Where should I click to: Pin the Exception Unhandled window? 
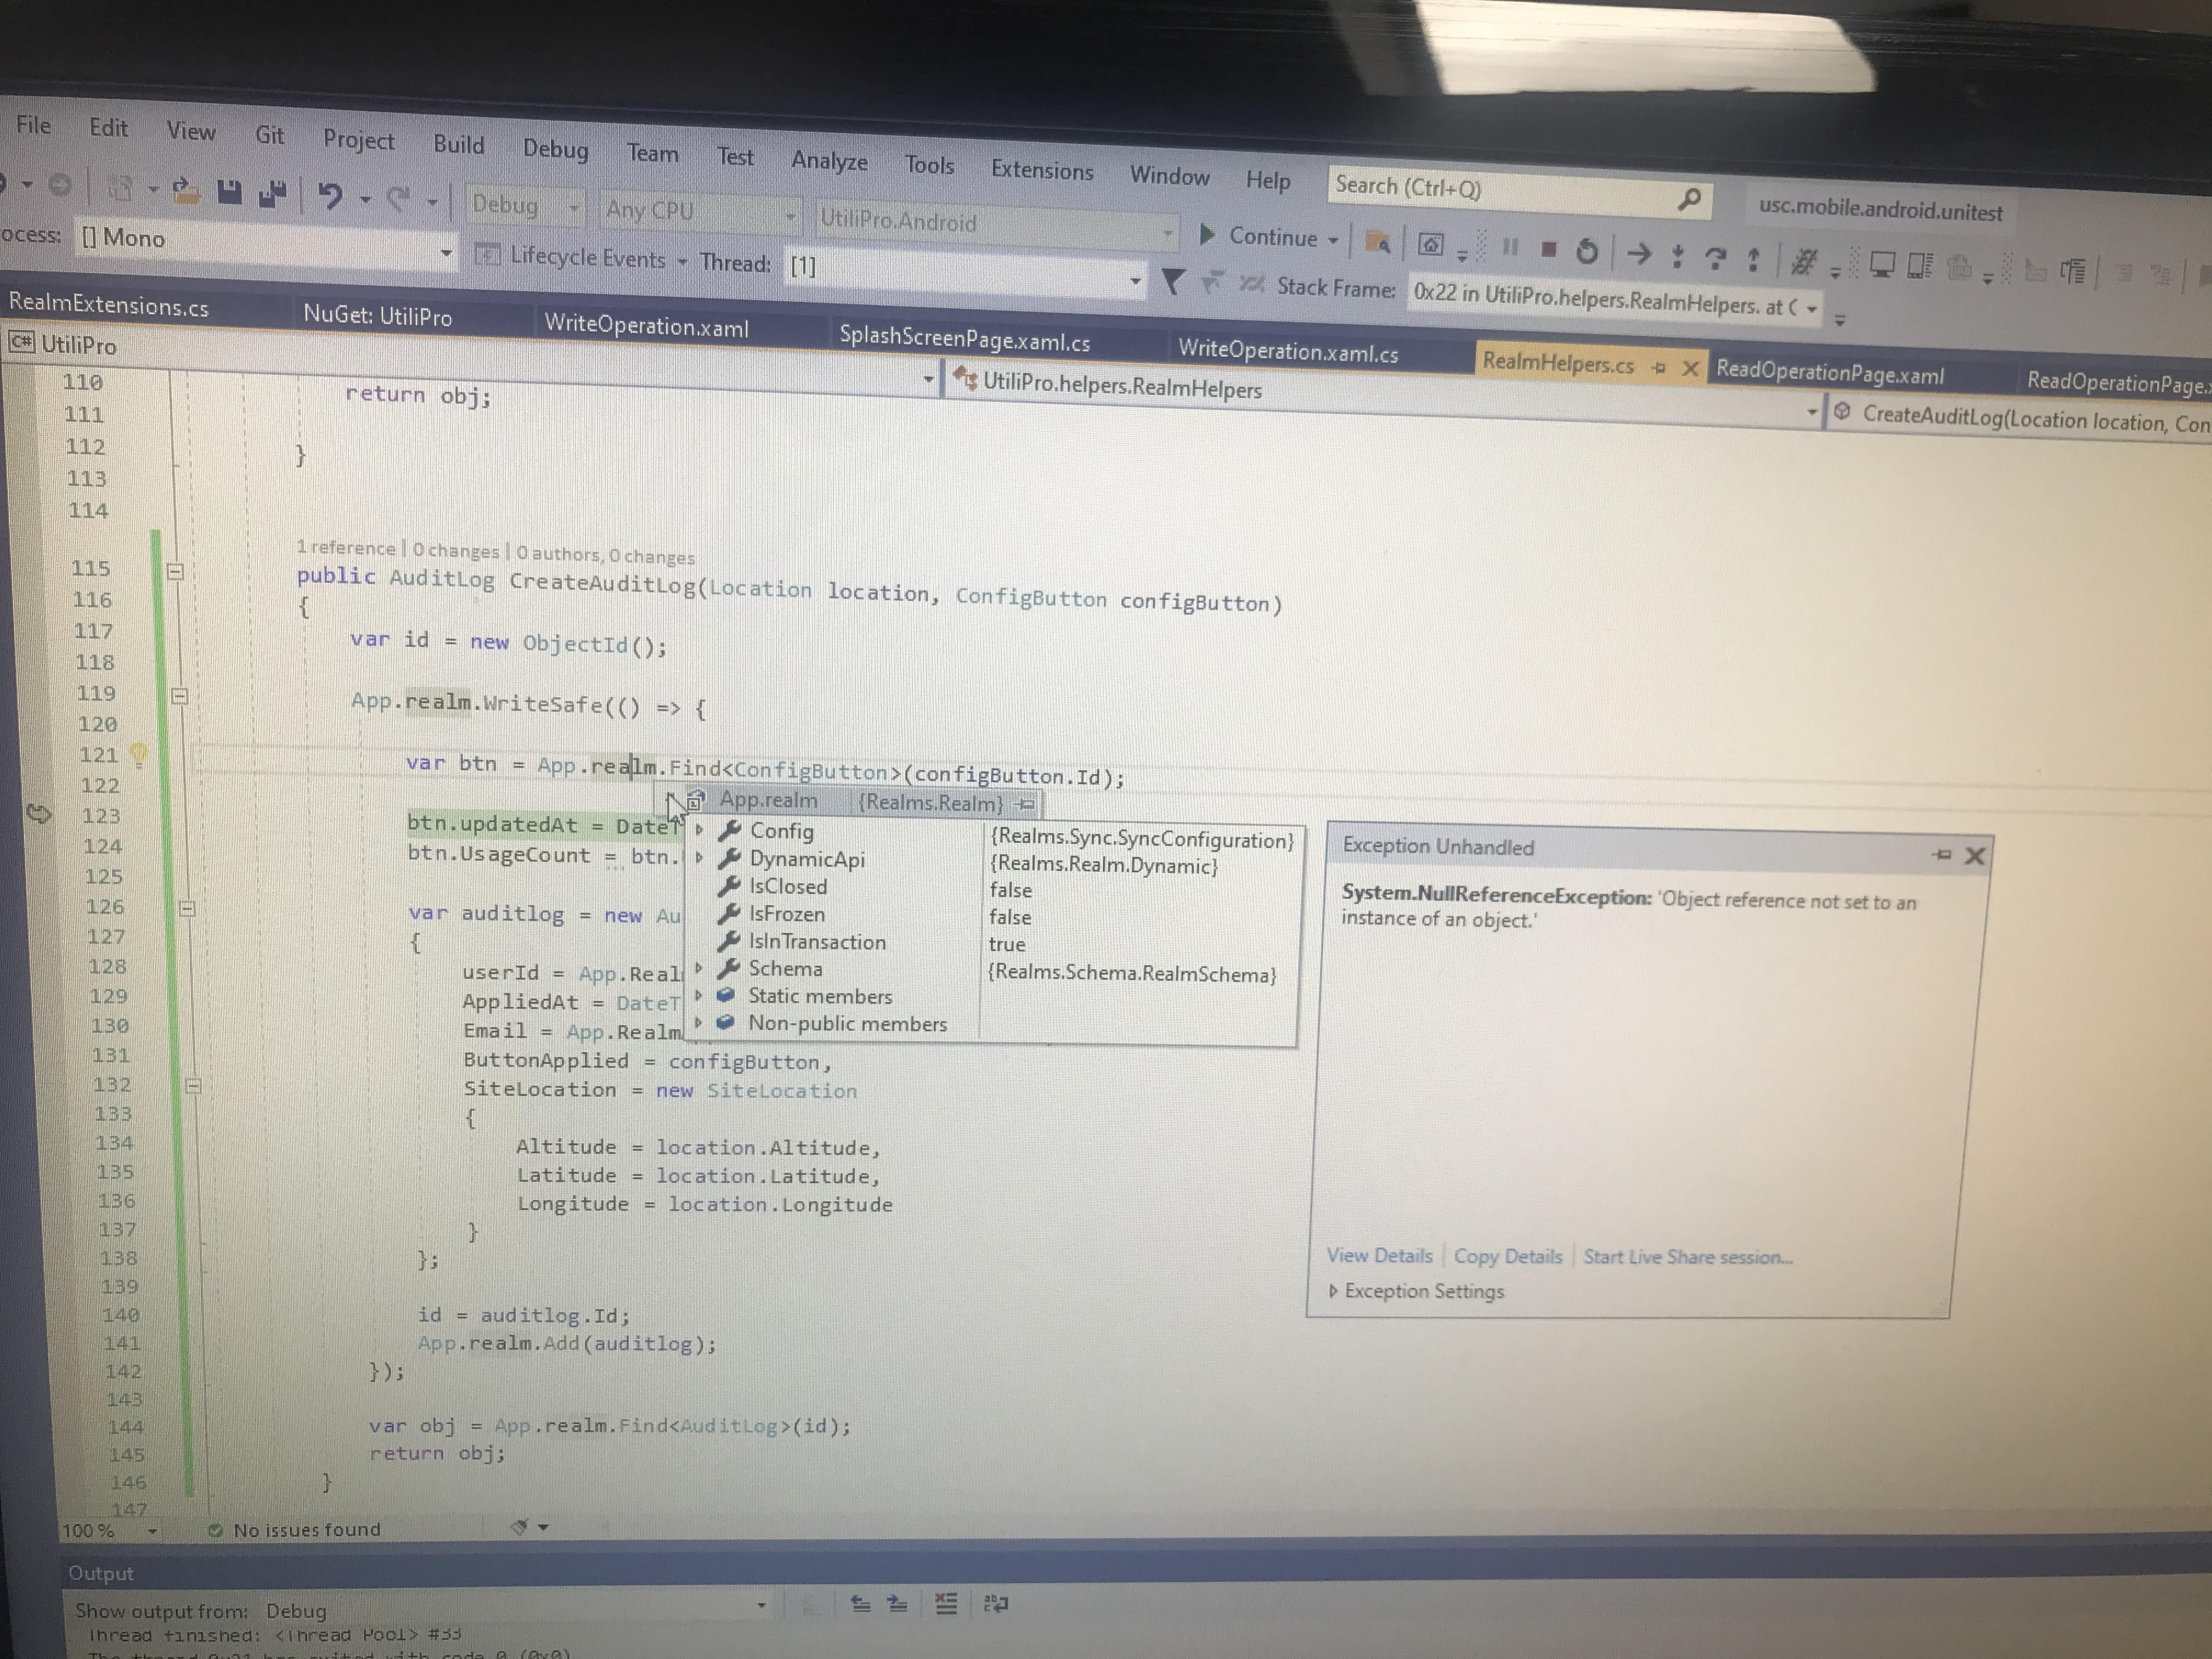(x=1941, y=856)
